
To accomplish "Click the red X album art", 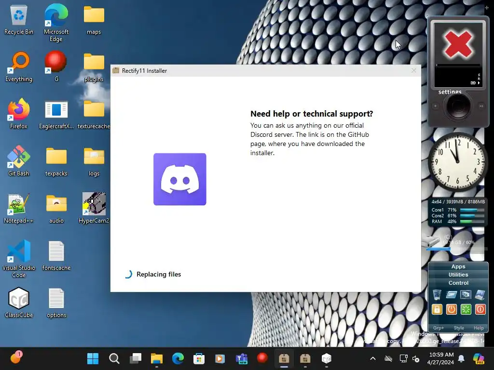I will click(x=458, y=44).
